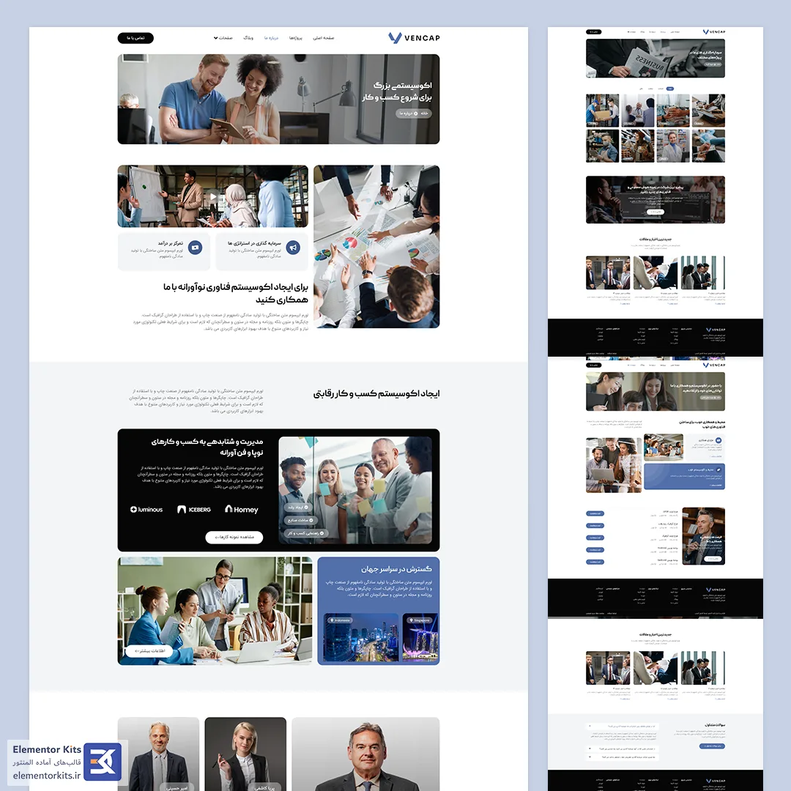Open the امیر حسینی team member photo
The image size is (791, 791).
158,754
